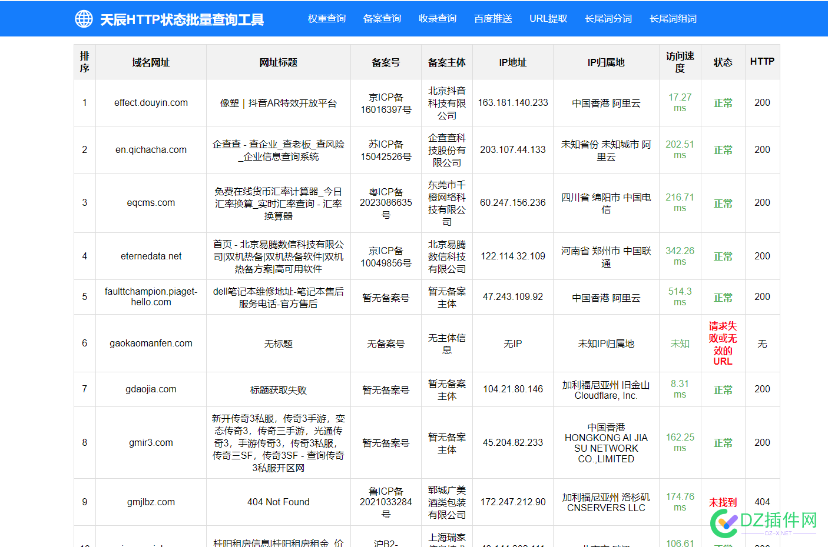This screenshot has width=828, height=547.
Task: Open the URL提取 navigation item
Action: point(548,19)
